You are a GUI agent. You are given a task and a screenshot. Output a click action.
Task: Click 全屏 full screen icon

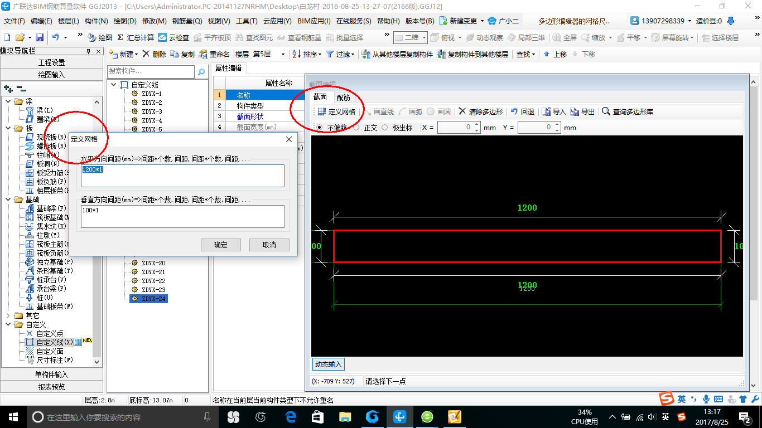(565, 37)
